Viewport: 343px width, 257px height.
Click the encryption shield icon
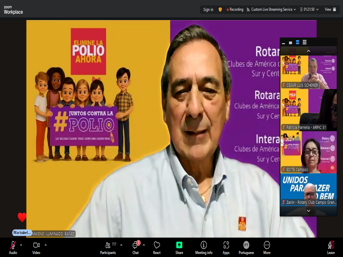pos(220,9)
